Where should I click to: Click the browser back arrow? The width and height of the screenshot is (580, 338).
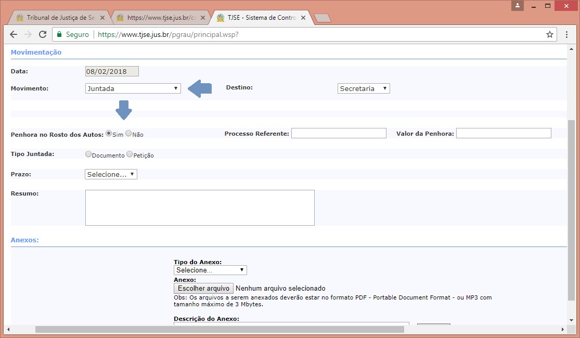[14, 34]
